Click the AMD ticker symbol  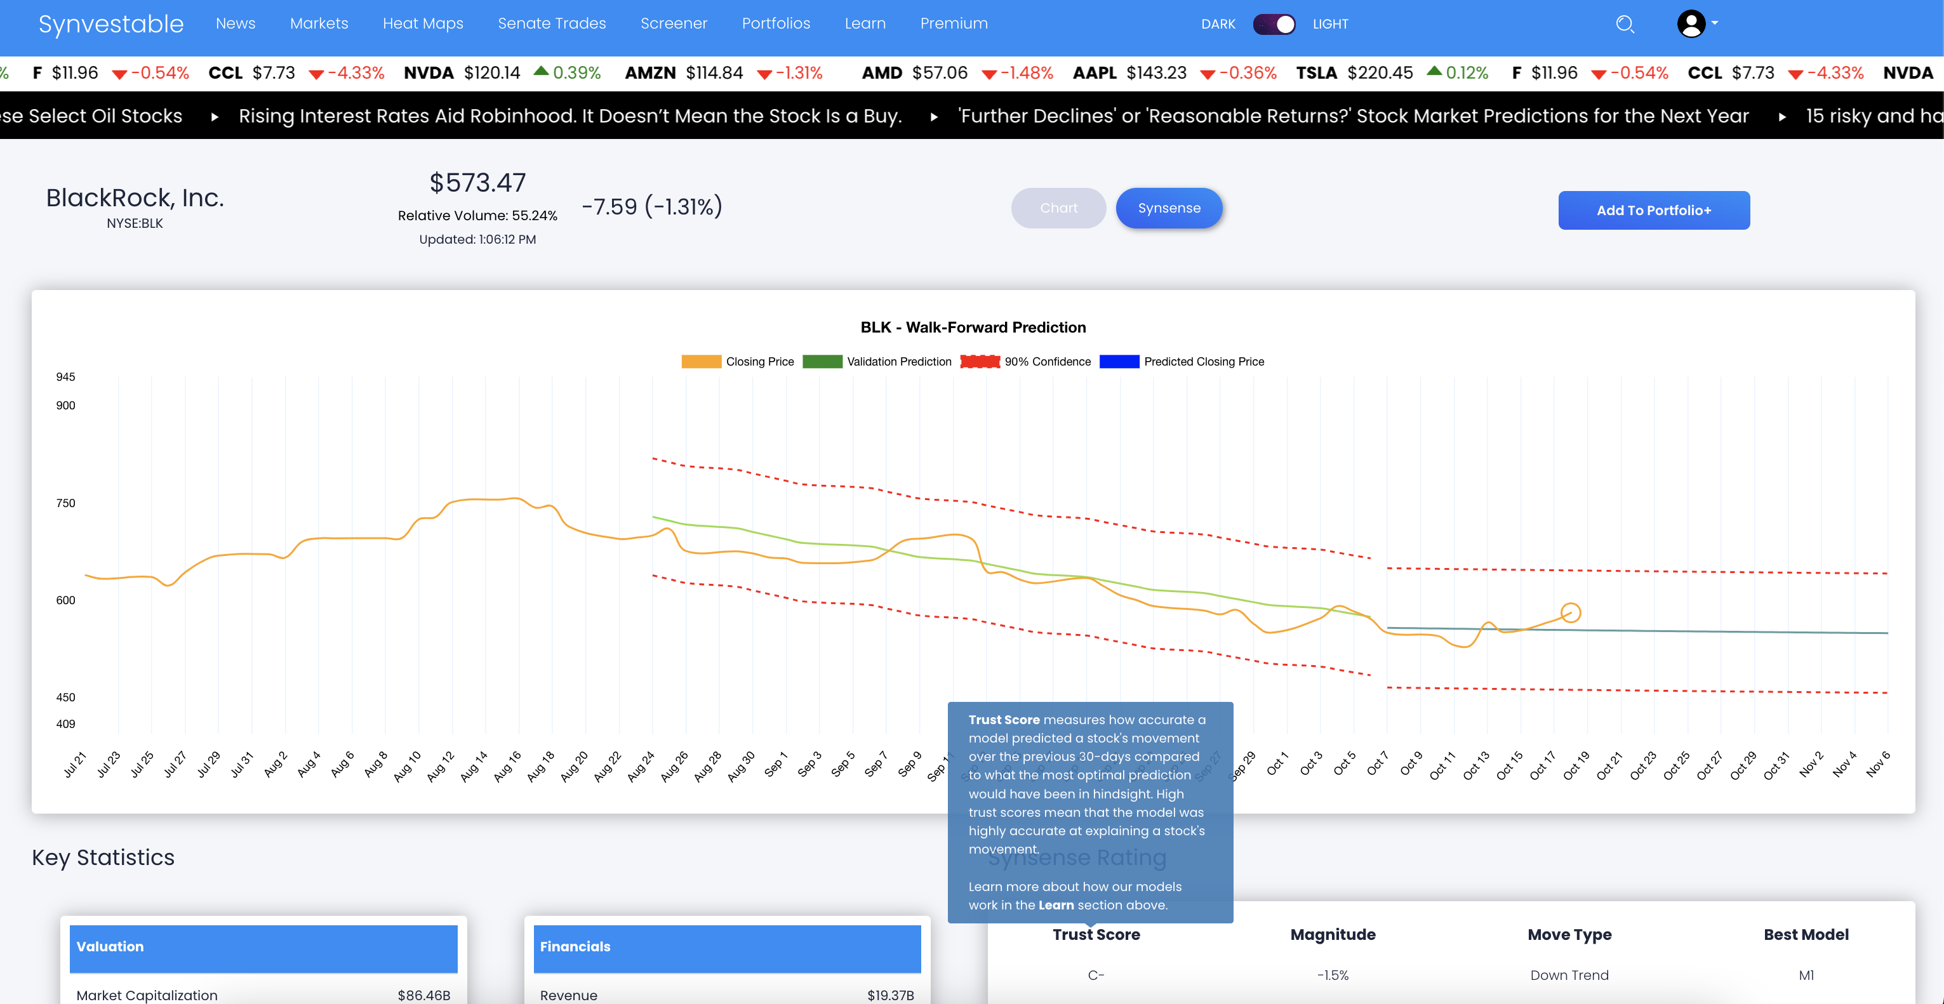(881, 73)
